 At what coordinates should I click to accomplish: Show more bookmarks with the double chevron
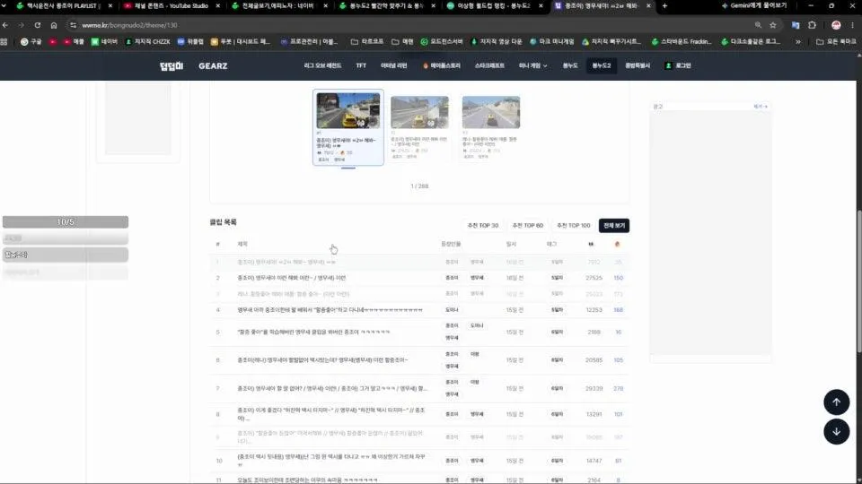pos(797,42)
